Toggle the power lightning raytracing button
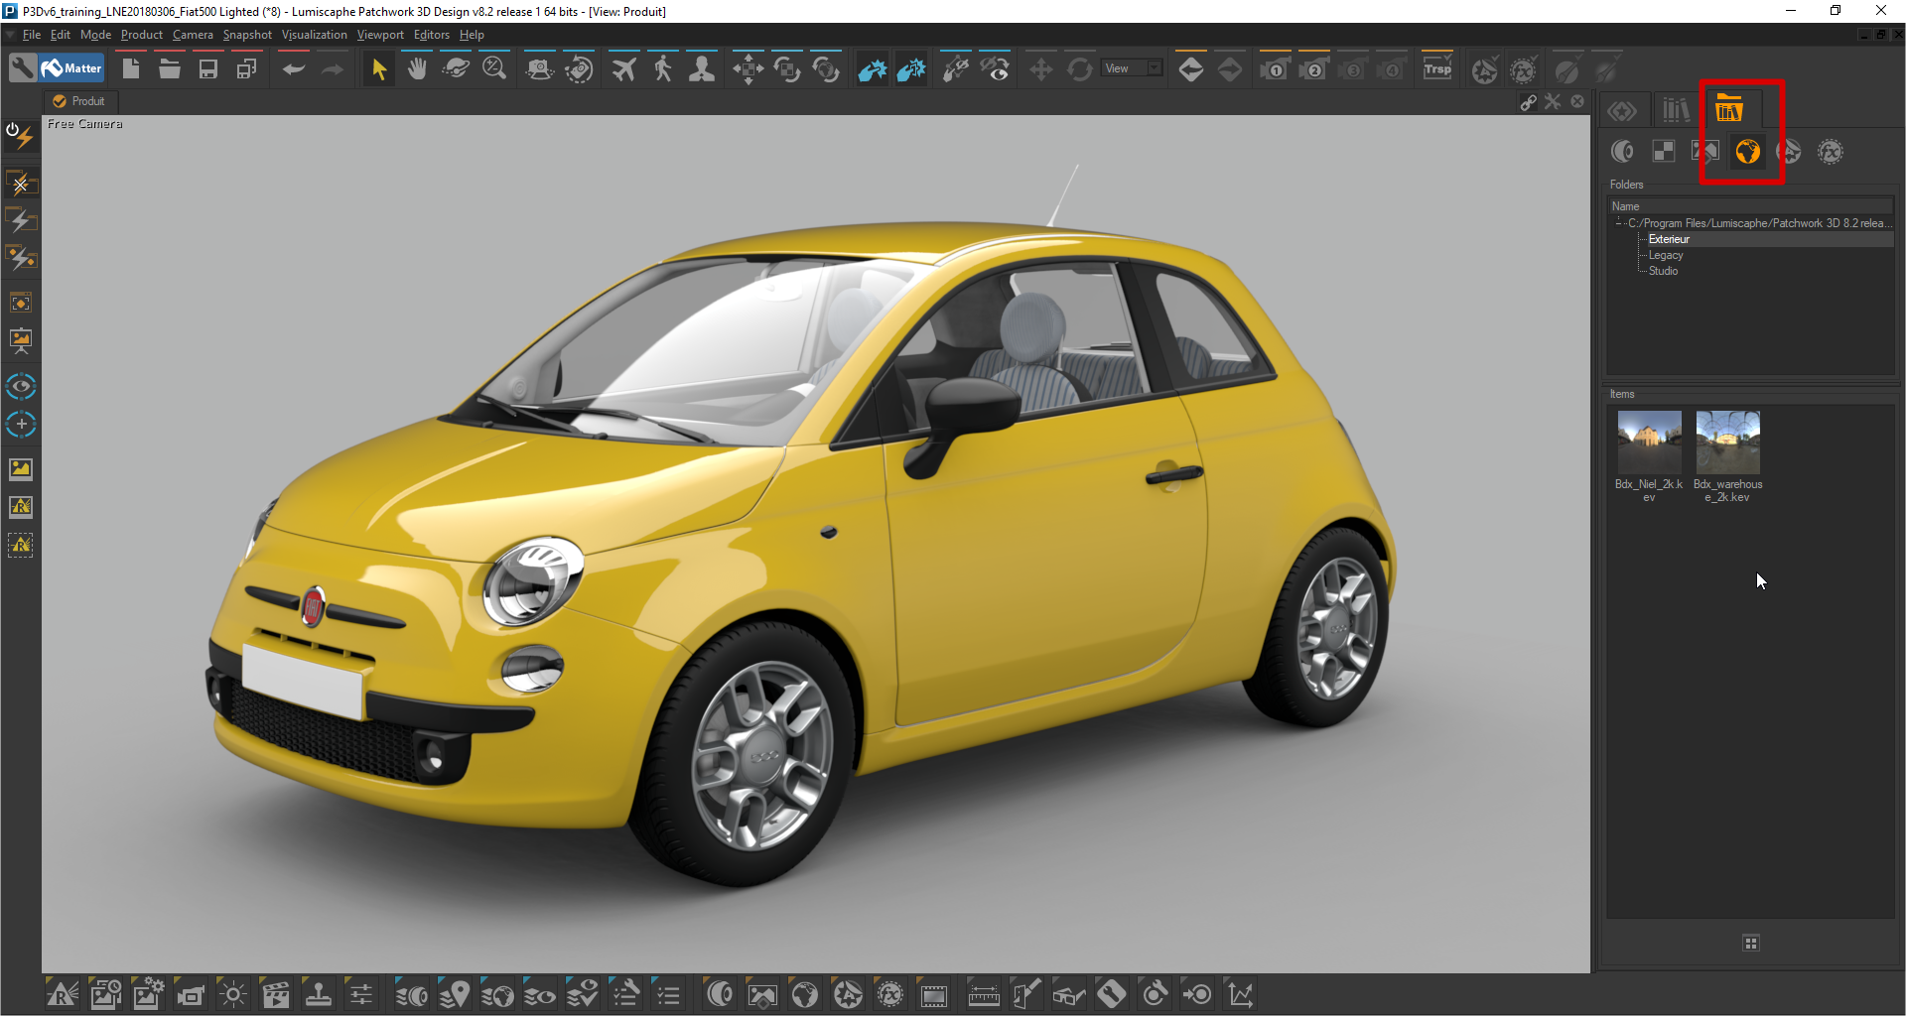The height and width of the screenshot is (1016, 1906). point(20,135)
